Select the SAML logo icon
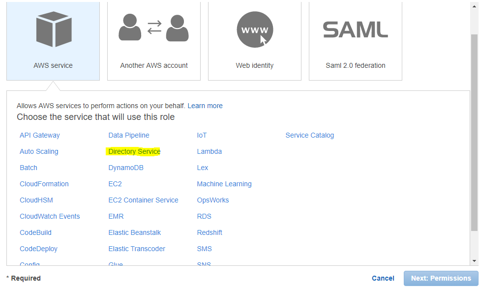 355,29
